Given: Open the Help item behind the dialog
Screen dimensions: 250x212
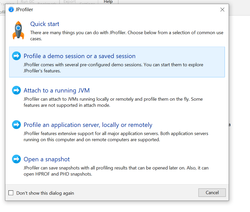Looking at the screenshot, I should 108,2.
